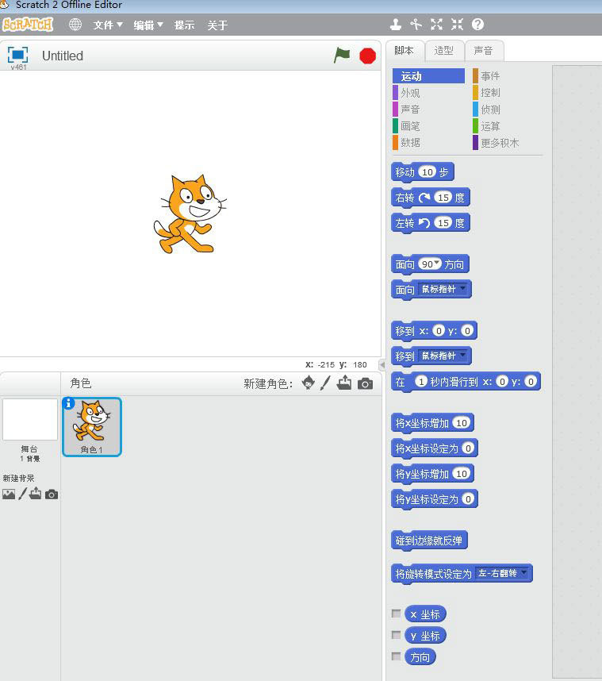Click the Untitled project name field
Viewport: 602px width, 681px height.
(x=63, y=56)
